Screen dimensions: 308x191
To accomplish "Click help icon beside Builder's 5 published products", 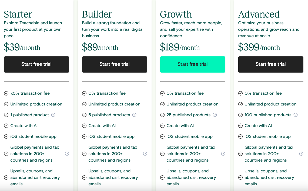I will click(134, 115).
